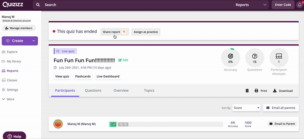Click Manoj M's score progress bar
The image size is (304, 139).
pyautogui.click(x=166, y=124)
